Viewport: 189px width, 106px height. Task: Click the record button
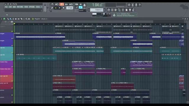point(63,8)
